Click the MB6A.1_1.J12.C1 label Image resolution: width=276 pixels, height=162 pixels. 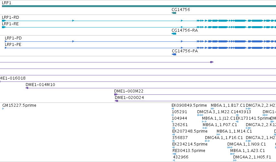coord(219,118)
